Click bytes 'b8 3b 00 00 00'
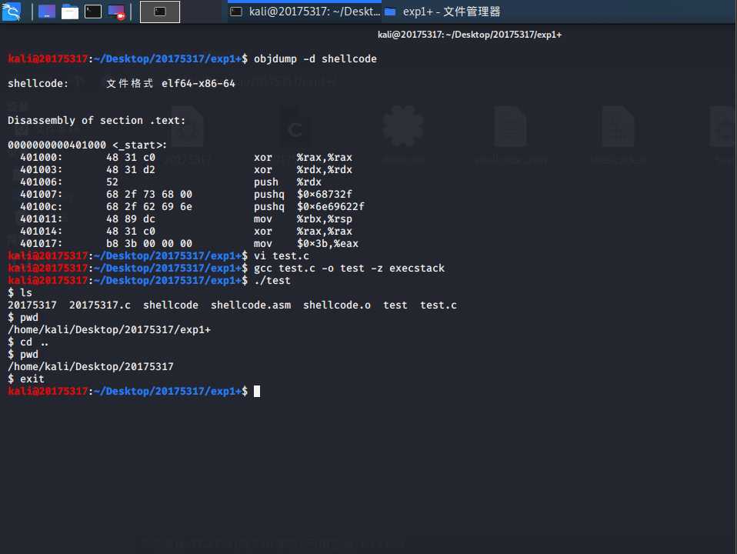The height and width of the screenshot is (554, 737). pyautogui.click(x=149, y=244)
